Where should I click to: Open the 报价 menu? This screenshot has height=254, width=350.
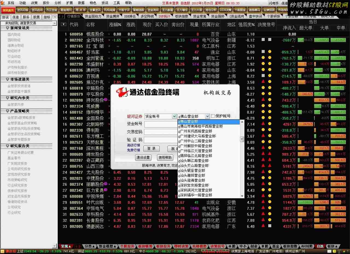[46, 3]
